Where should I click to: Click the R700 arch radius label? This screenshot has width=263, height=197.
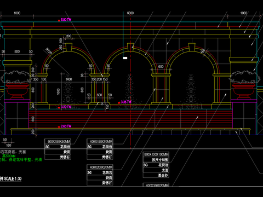click(49, 51)
